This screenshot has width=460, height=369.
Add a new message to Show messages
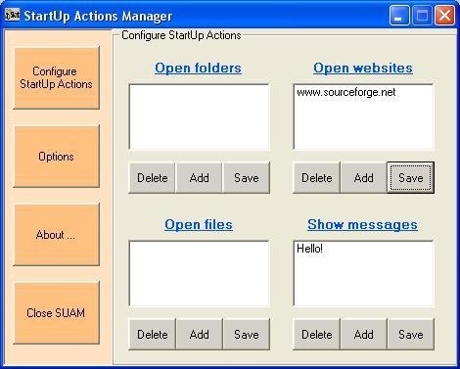(364, 335)
